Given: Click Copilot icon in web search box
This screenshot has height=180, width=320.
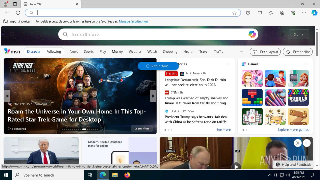Looking at the screenshot, I should [252, 34].
